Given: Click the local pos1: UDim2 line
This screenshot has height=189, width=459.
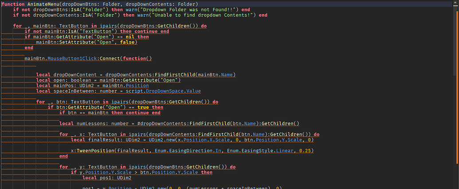Looking at the screenshot, I should click(x=107, y=177).
